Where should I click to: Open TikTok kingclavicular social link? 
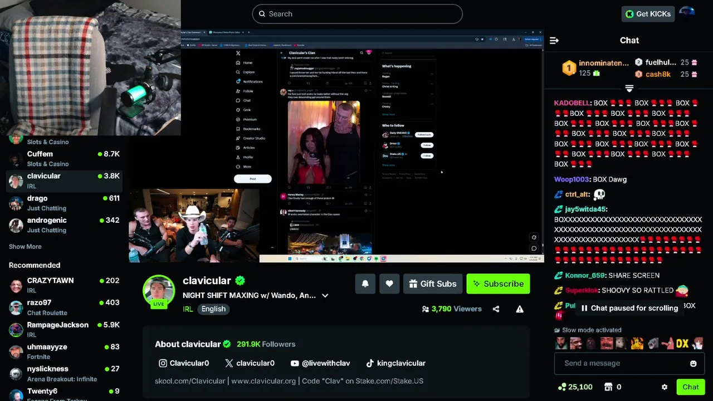tap(395, 363)
